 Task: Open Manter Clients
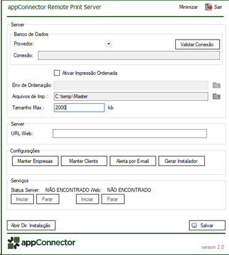[84, 161]
